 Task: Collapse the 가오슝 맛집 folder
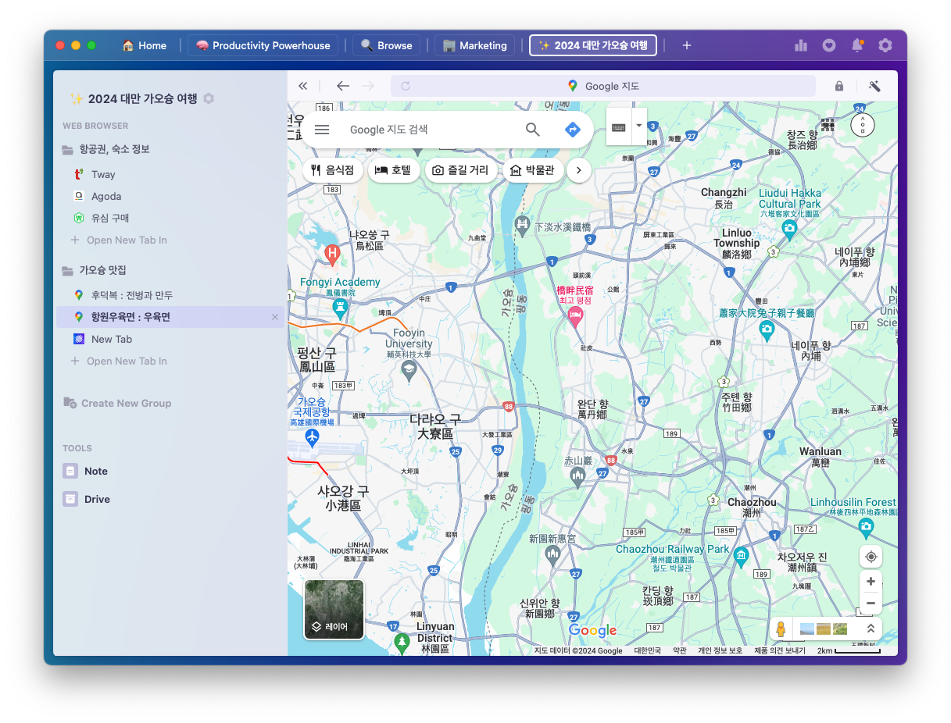click(x=94, y=270)
